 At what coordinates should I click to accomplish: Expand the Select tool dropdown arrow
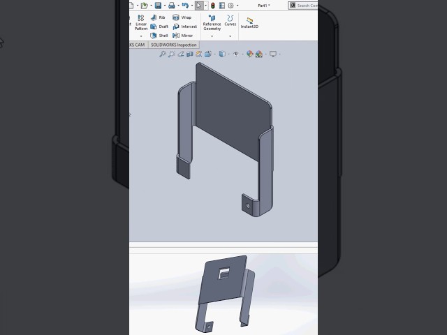click(x=205, y=6)
